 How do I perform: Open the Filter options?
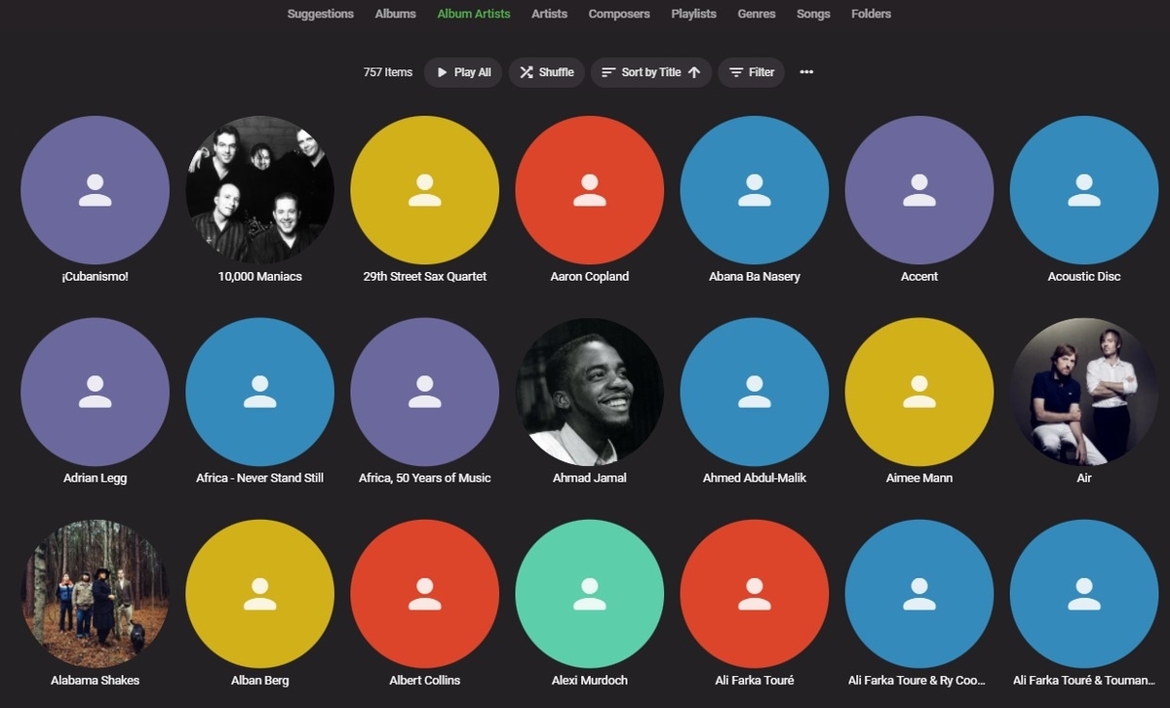[752, 72]
